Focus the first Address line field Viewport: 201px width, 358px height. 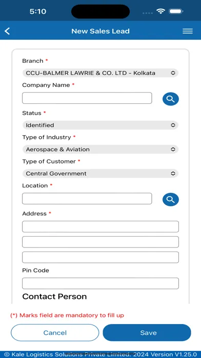pyautogui.click(x=100, y=226)
